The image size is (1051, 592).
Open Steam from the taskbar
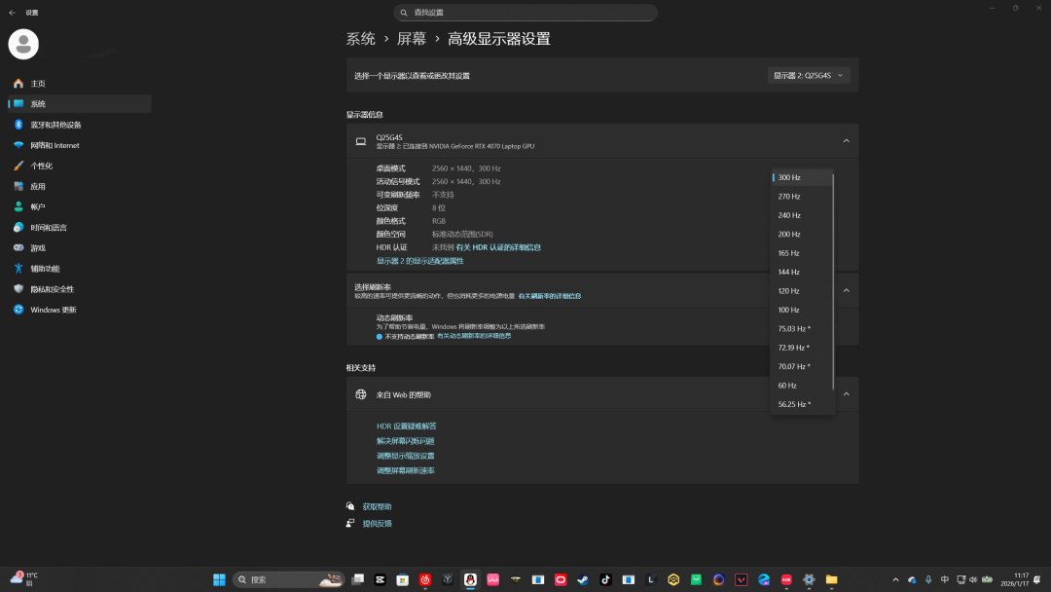(583, 579)
